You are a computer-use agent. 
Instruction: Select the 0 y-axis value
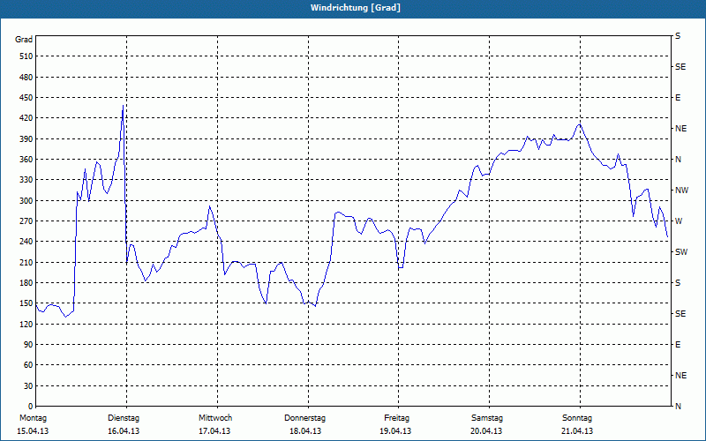click(30, 407)
